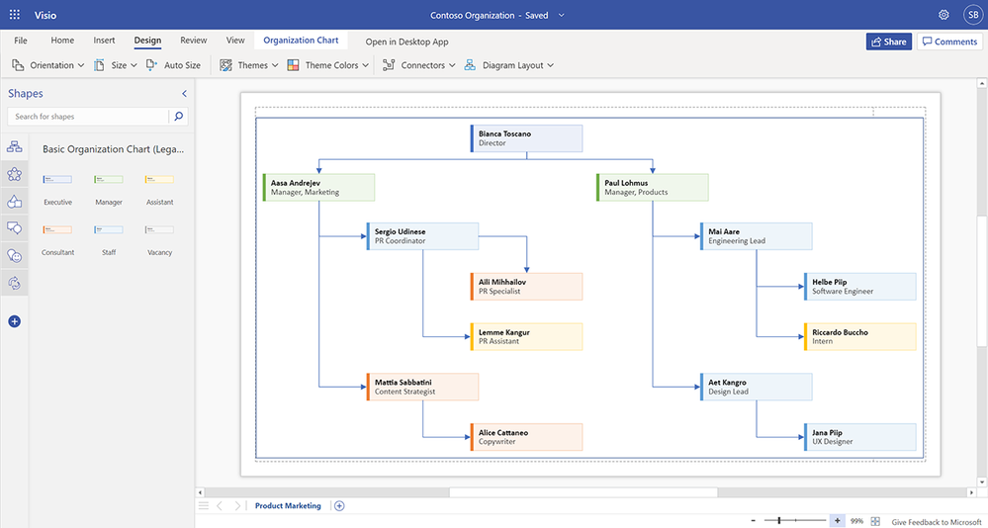
Task: Select the second stencil icon in Shapes sidebar
Action: 14,175
